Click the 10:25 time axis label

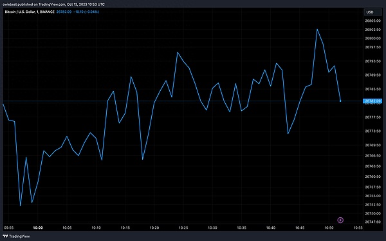point(183,227)
